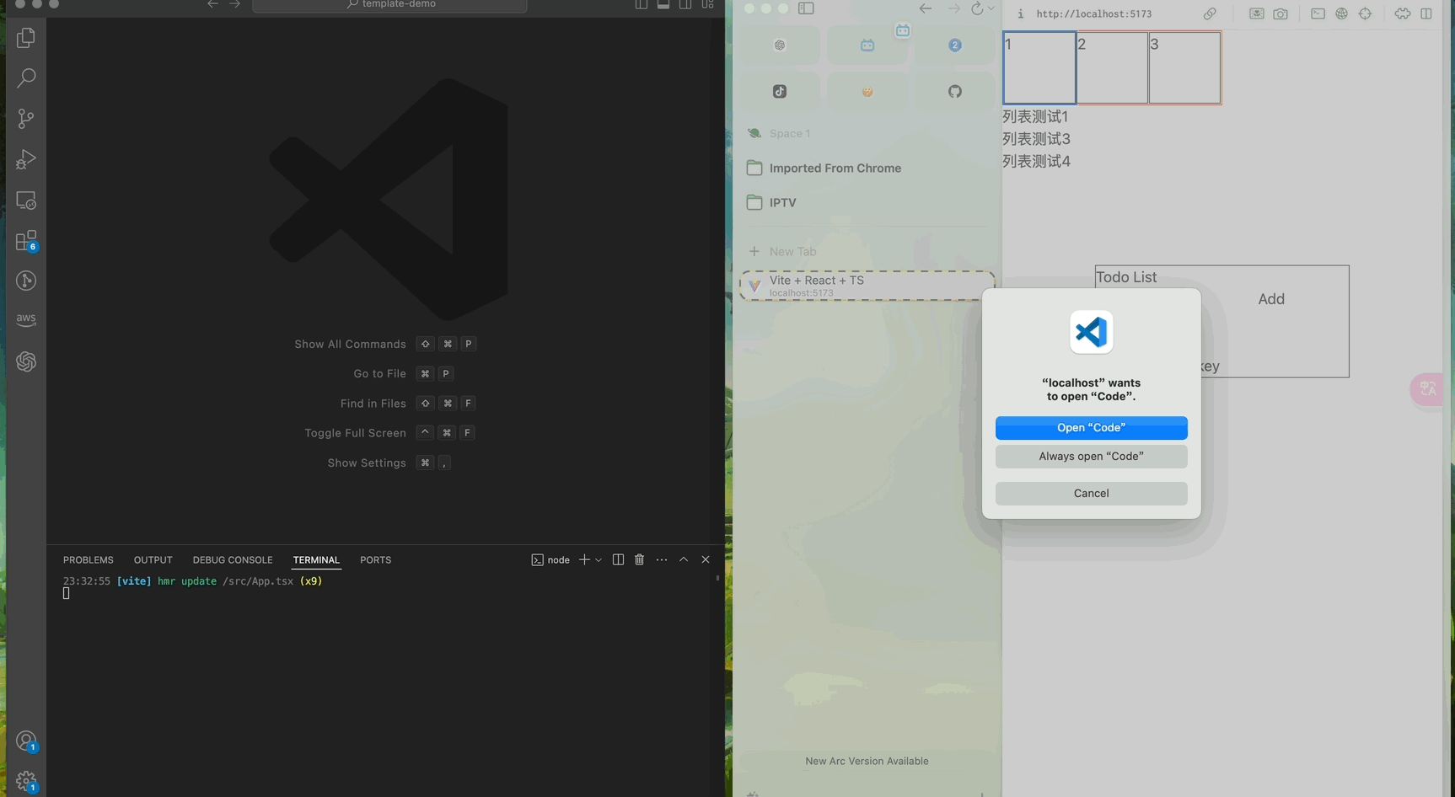Viewport: 1455px width, 797px height.
Task: Go back in VS Code navigation history
Action: (x=212, y=5)
